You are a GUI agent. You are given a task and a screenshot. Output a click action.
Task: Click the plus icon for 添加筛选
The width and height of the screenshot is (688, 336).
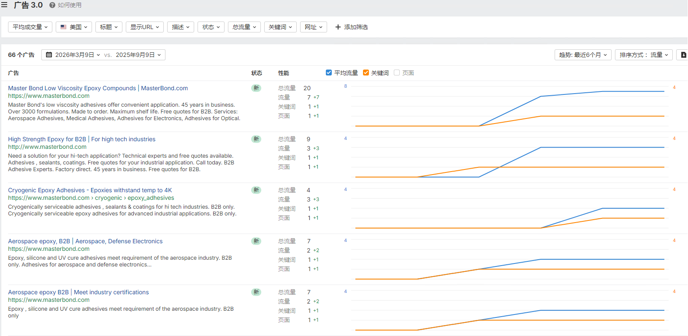338,27
